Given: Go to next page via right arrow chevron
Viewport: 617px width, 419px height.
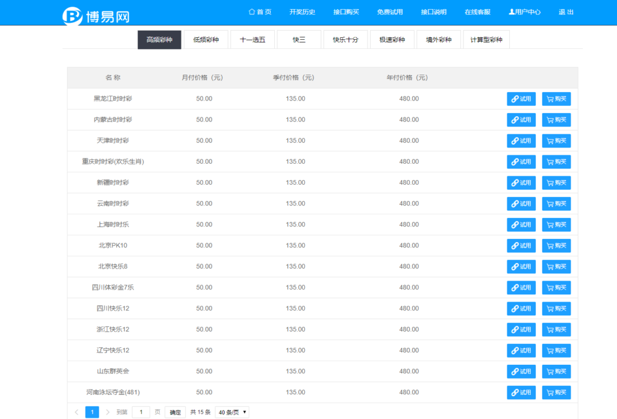Looking at the screenshot, I should (x=107, y=412).
